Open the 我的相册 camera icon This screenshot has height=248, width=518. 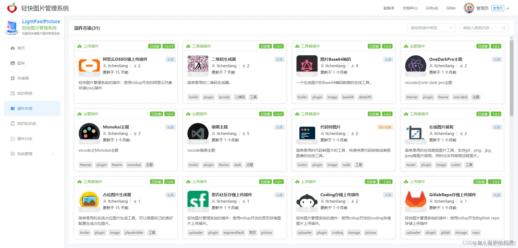(13, 93)
